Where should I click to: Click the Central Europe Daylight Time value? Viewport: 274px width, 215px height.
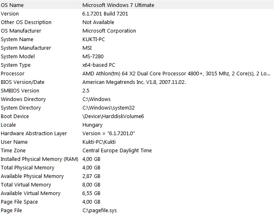pyautogui.click(x=117, y=151)
